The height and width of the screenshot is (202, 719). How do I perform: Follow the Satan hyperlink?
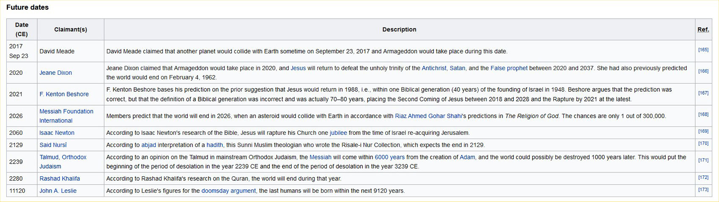point(457,68)
